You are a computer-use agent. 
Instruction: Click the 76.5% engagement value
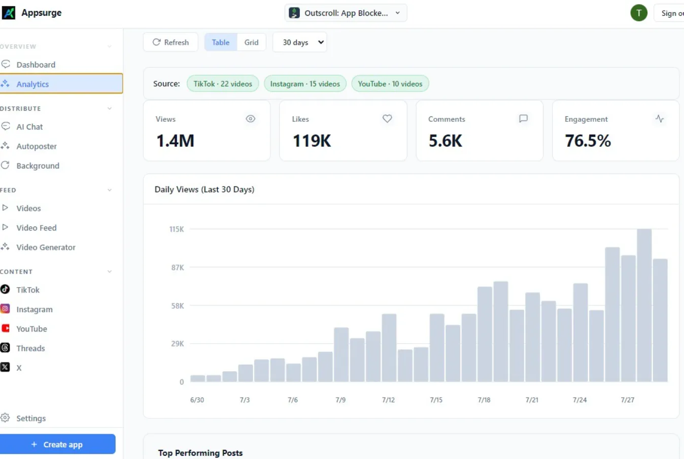tap(588, 141)
